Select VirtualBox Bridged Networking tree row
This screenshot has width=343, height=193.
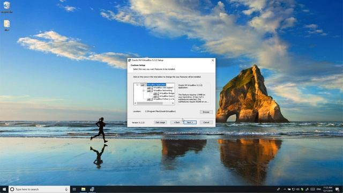pos(167,93)
